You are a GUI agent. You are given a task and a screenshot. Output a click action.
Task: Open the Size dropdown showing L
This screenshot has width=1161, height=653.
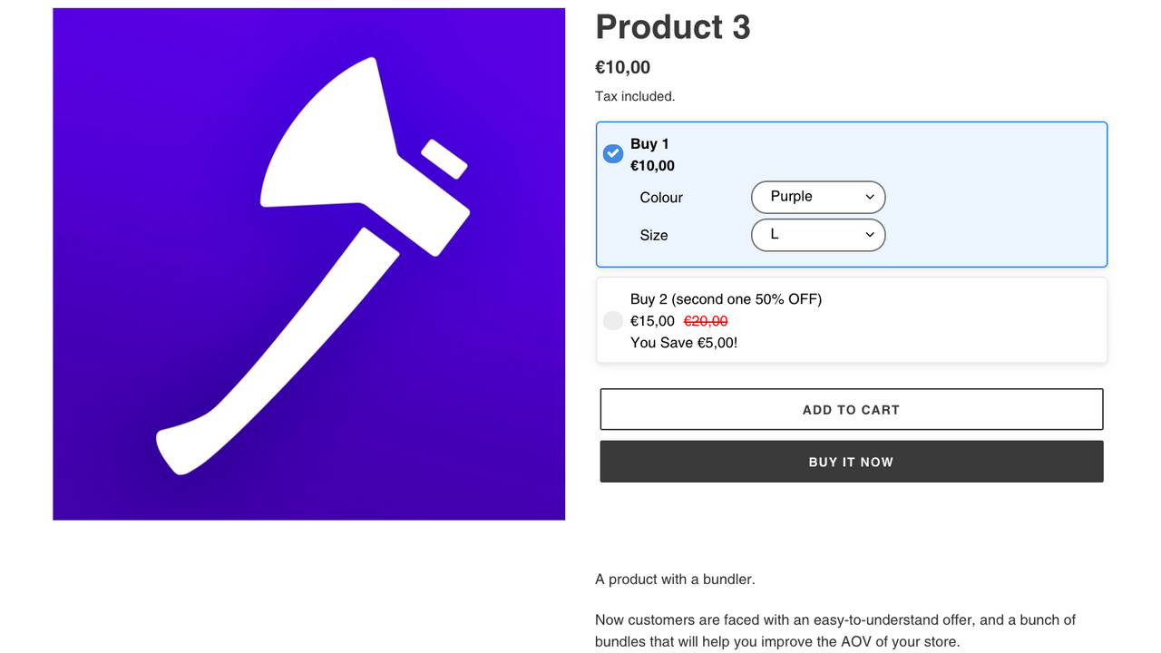pyautogui.click(x=817, y=235)
